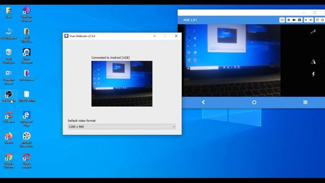Click the video record icon in ANE LX1 toolbar
This screenshot has width=325, height=183.
click(294, 20)
